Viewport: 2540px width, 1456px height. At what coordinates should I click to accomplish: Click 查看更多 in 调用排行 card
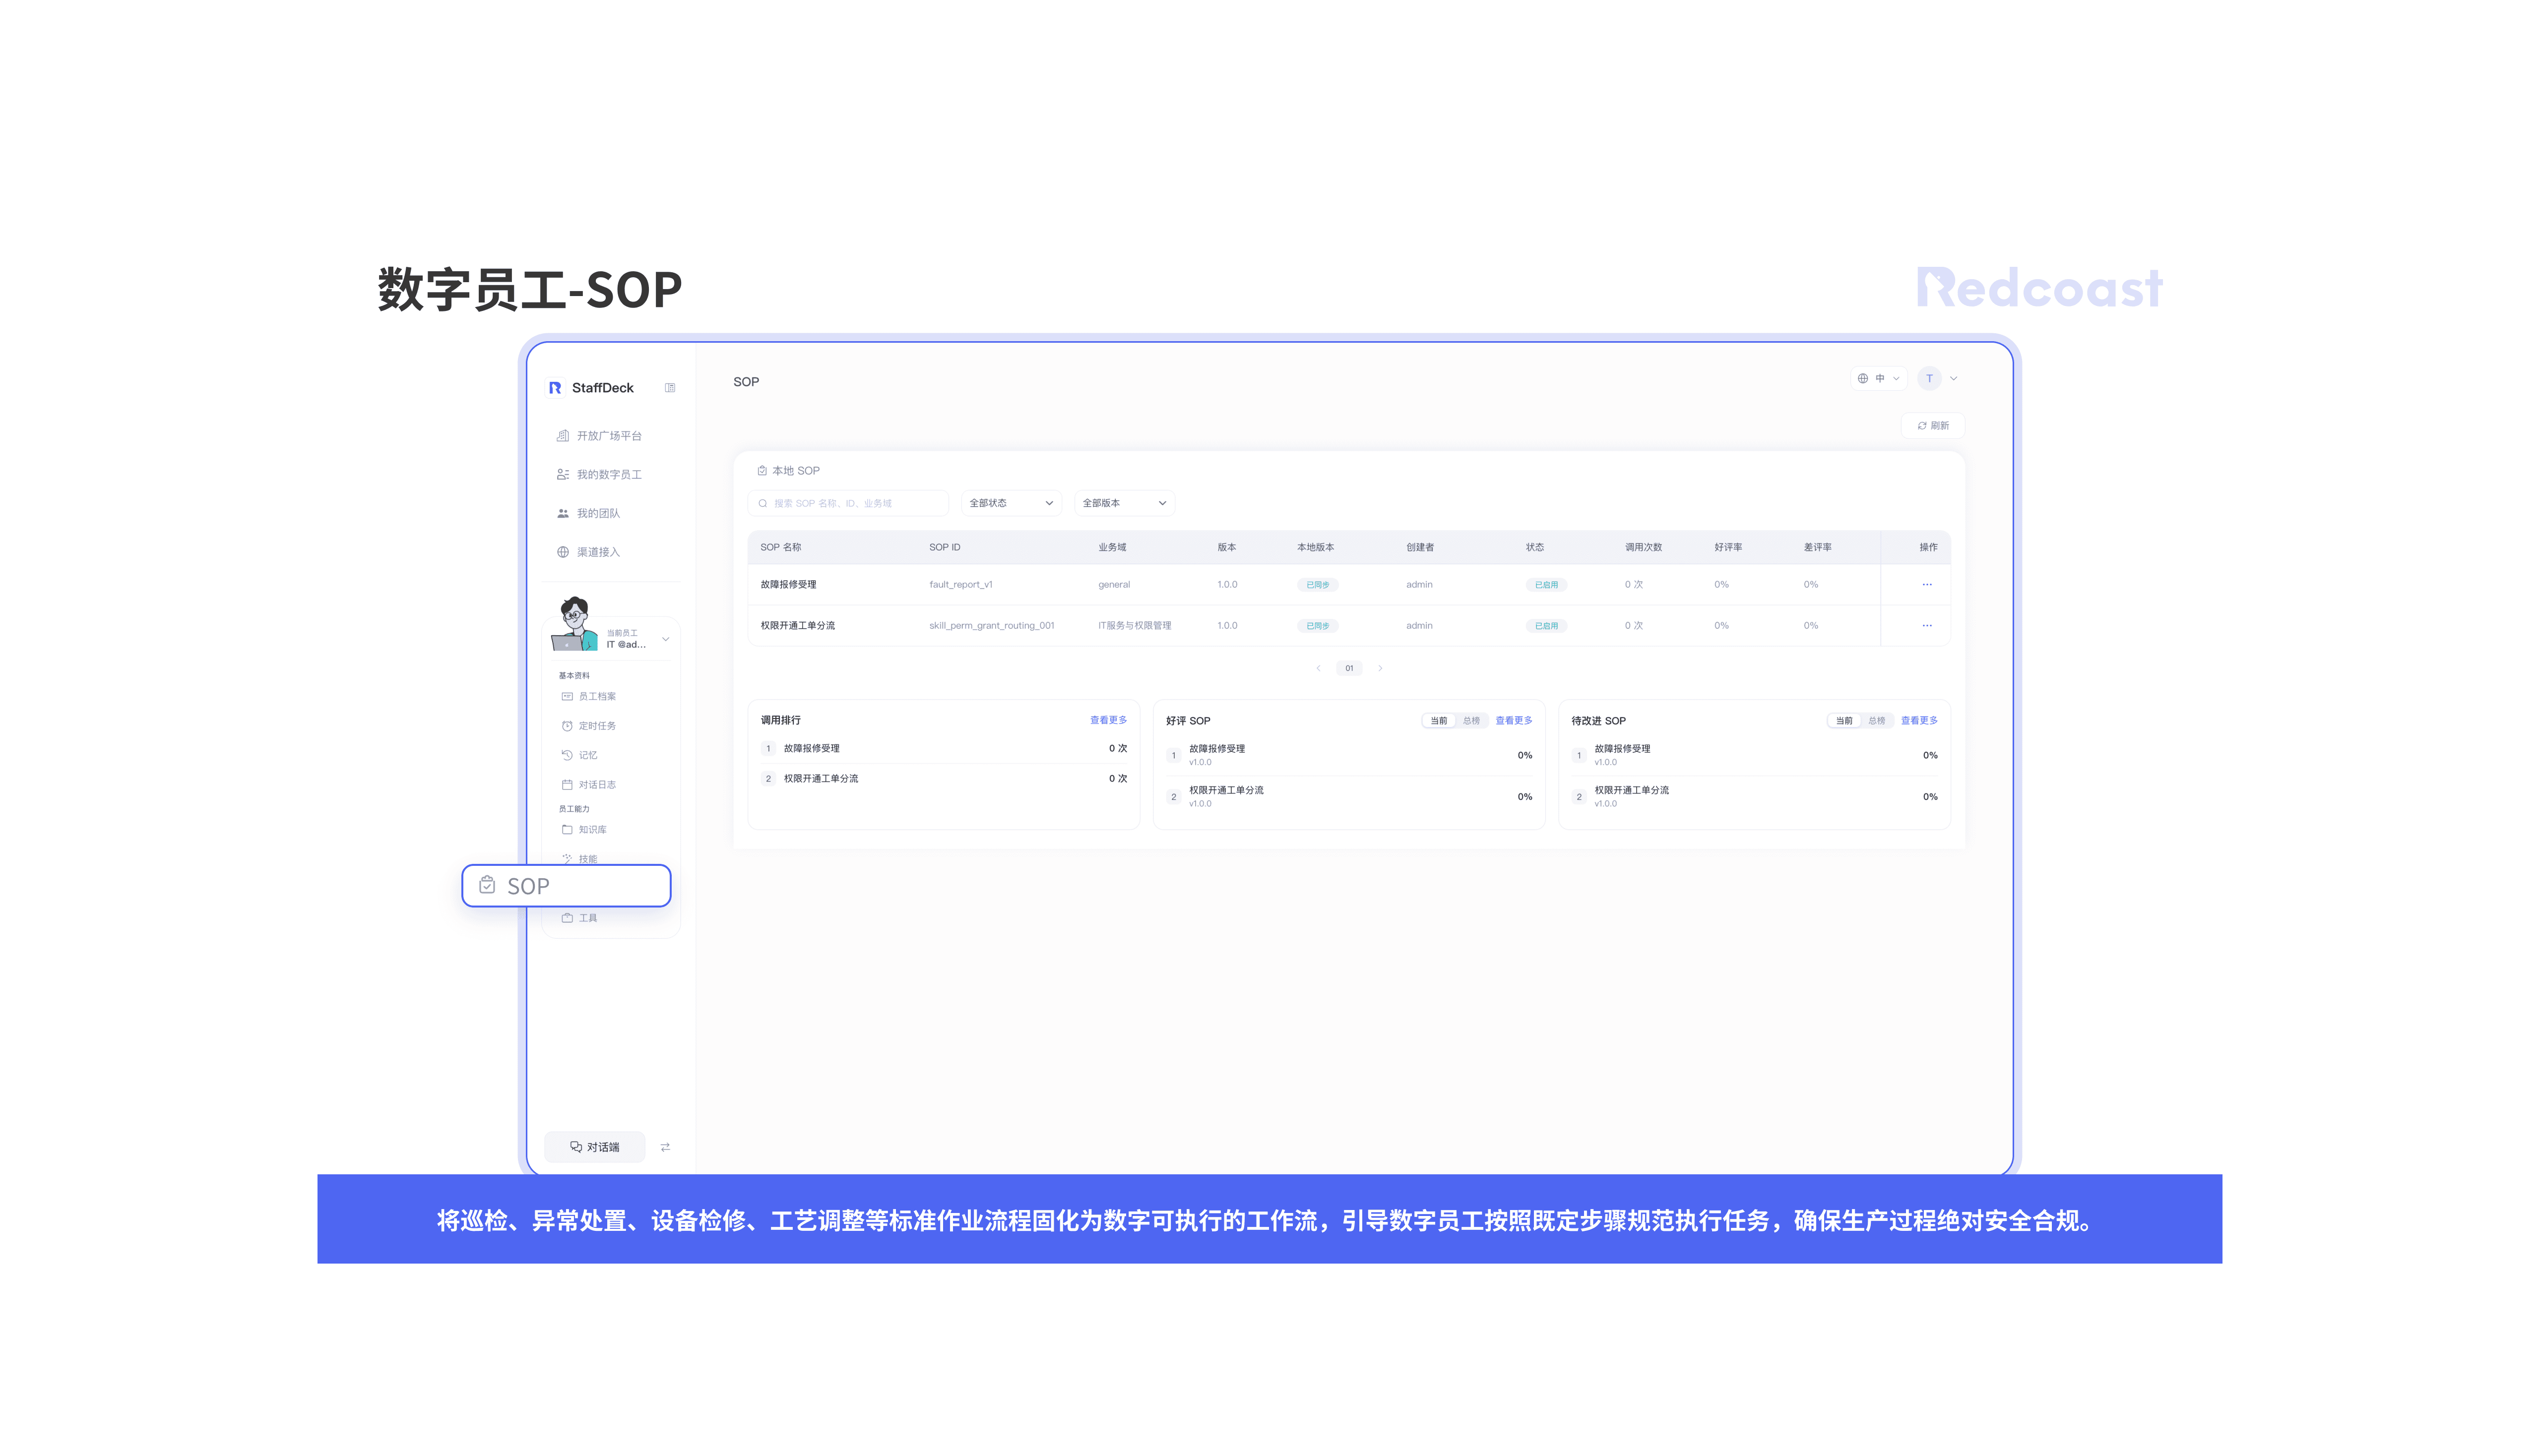(1108, 721)
